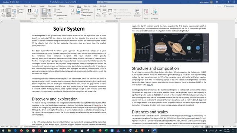Toggle Focus mode in status bar

196,127
